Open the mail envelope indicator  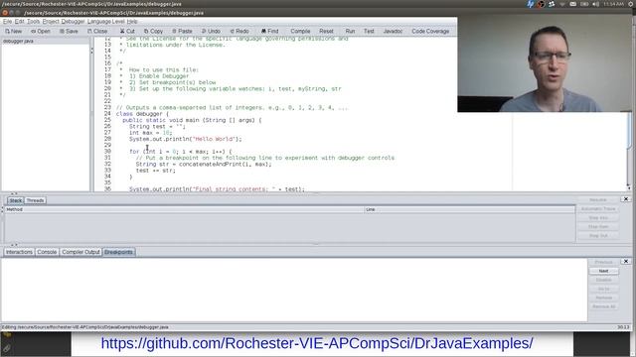[x=572, y=4]
